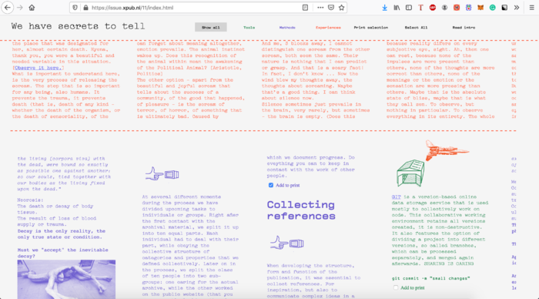Viewport: 539px width, 299px height.
Task: Uncheck the checked Add to print box
Action: [x=271, y=185]
